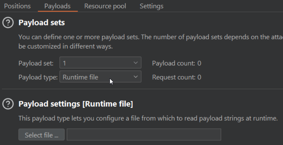Open help for Payload settings

click(x=8, y=104)
